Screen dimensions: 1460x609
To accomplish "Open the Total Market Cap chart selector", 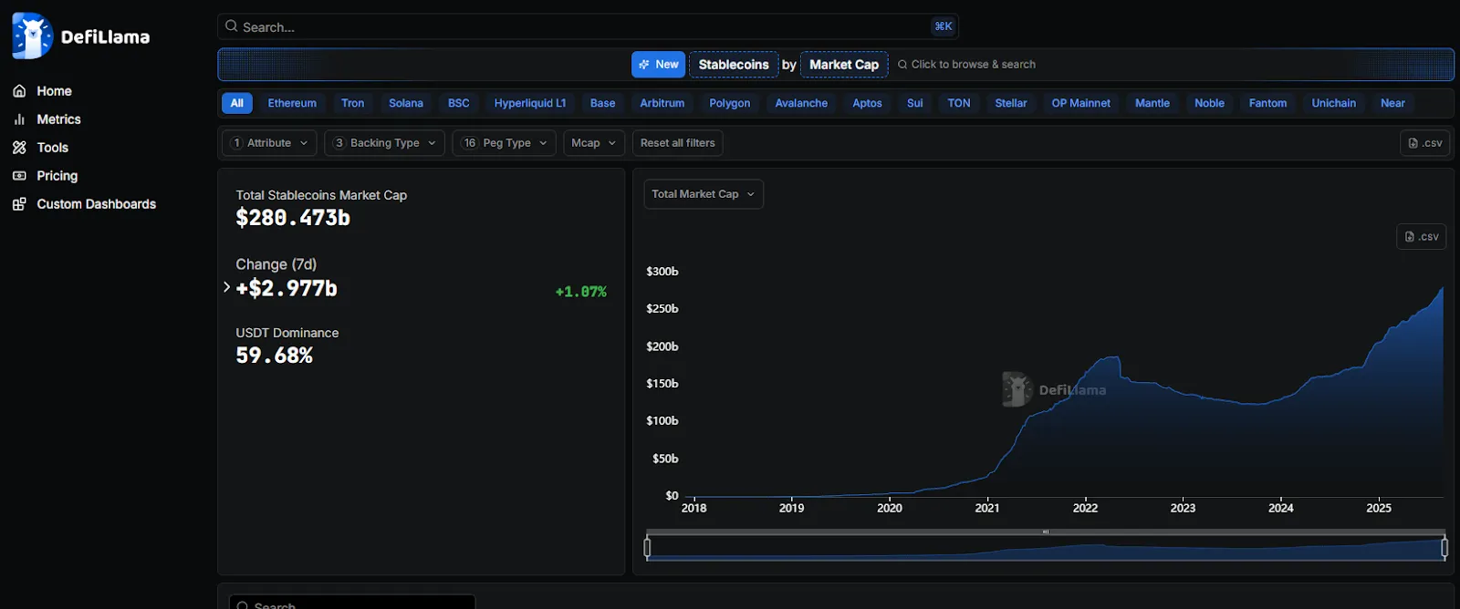I will 703,194.
